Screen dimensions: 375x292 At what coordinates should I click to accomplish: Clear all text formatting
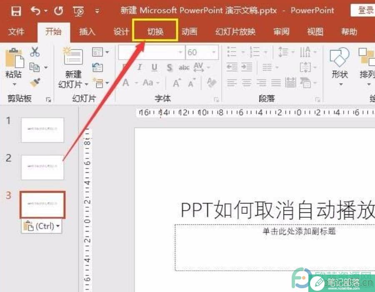click(212, 83)
